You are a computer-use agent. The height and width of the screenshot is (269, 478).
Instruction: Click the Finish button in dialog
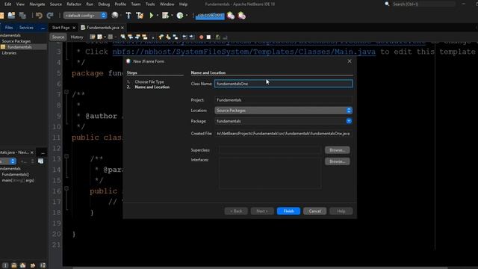click(288, 211)
